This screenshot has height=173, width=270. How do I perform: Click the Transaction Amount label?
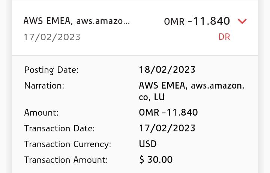66,160
